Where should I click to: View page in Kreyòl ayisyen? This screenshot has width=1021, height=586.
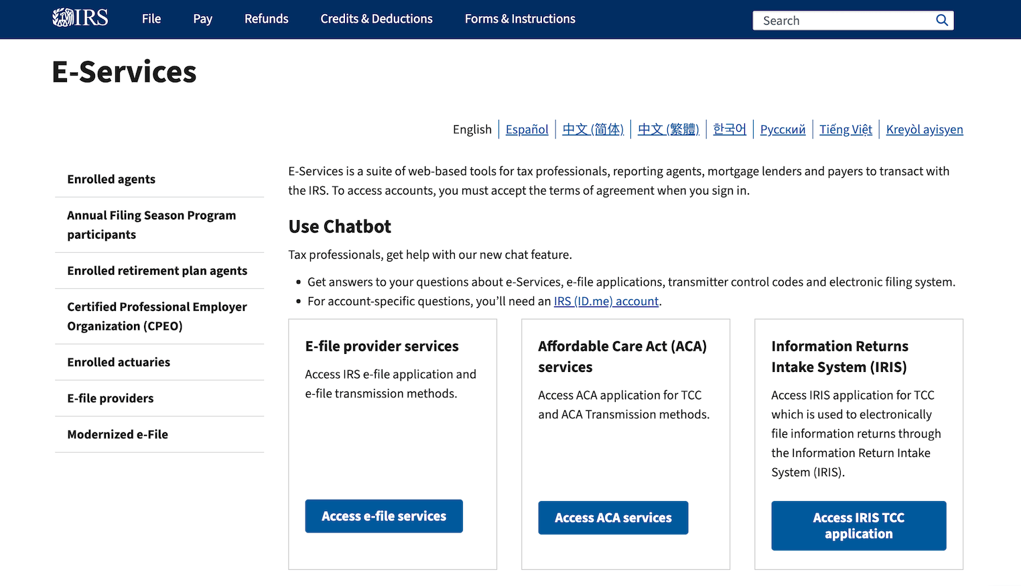(x=925, y=129)
